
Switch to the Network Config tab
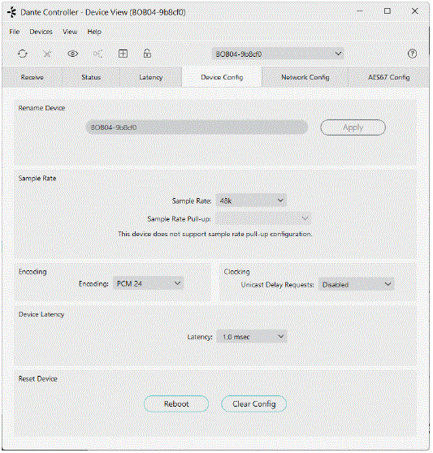[305, 77]
